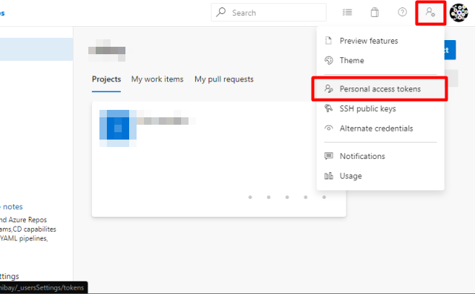
Task: Open the work items list icon
Action: click(347, 13)
